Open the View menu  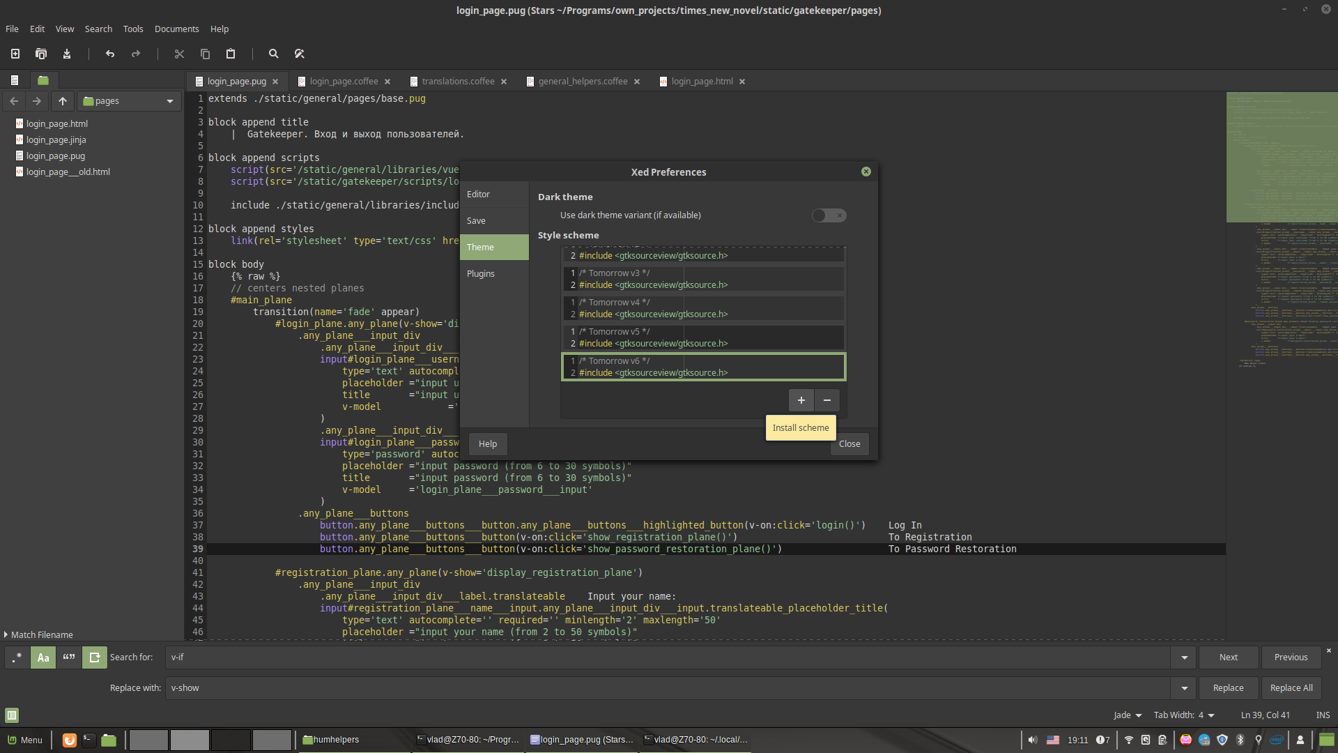[65, 29]
